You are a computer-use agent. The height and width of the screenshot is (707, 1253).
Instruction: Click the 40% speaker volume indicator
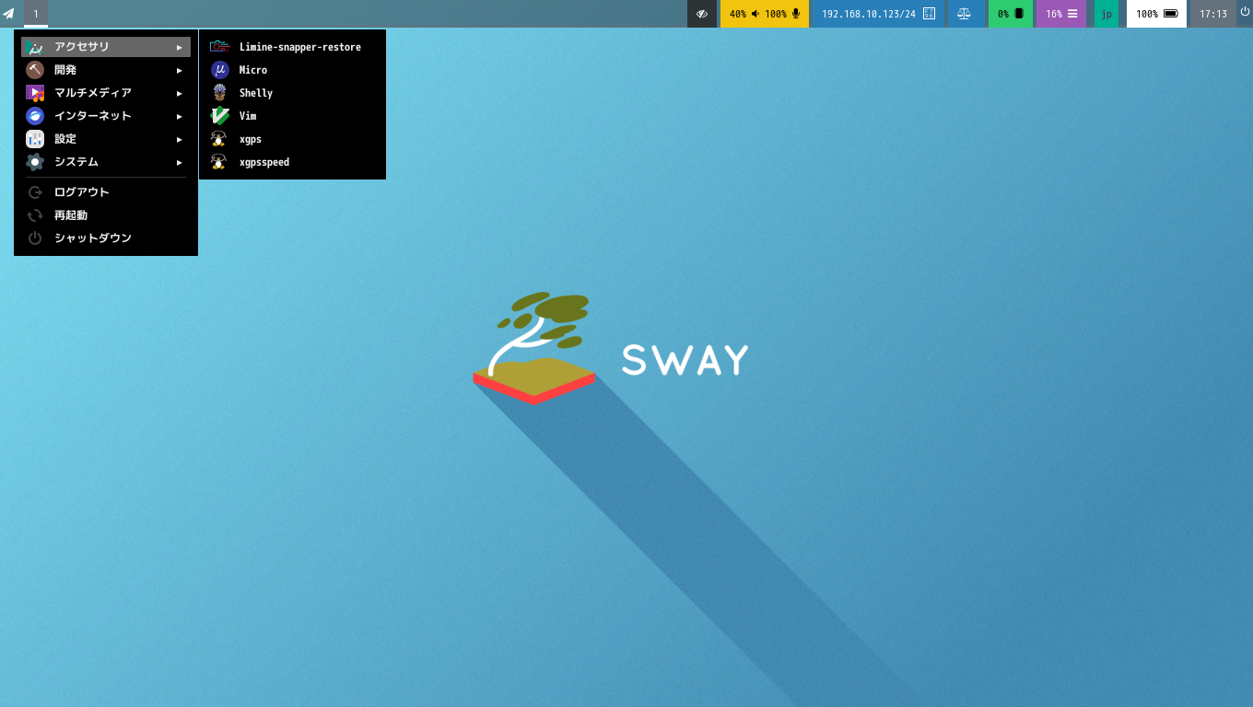[743, 14]
